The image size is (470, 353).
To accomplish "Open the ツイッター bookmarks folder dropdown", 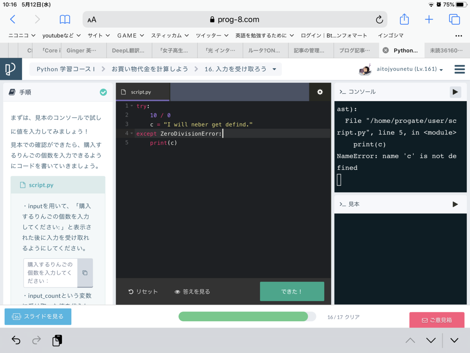I will coord(211,35).
